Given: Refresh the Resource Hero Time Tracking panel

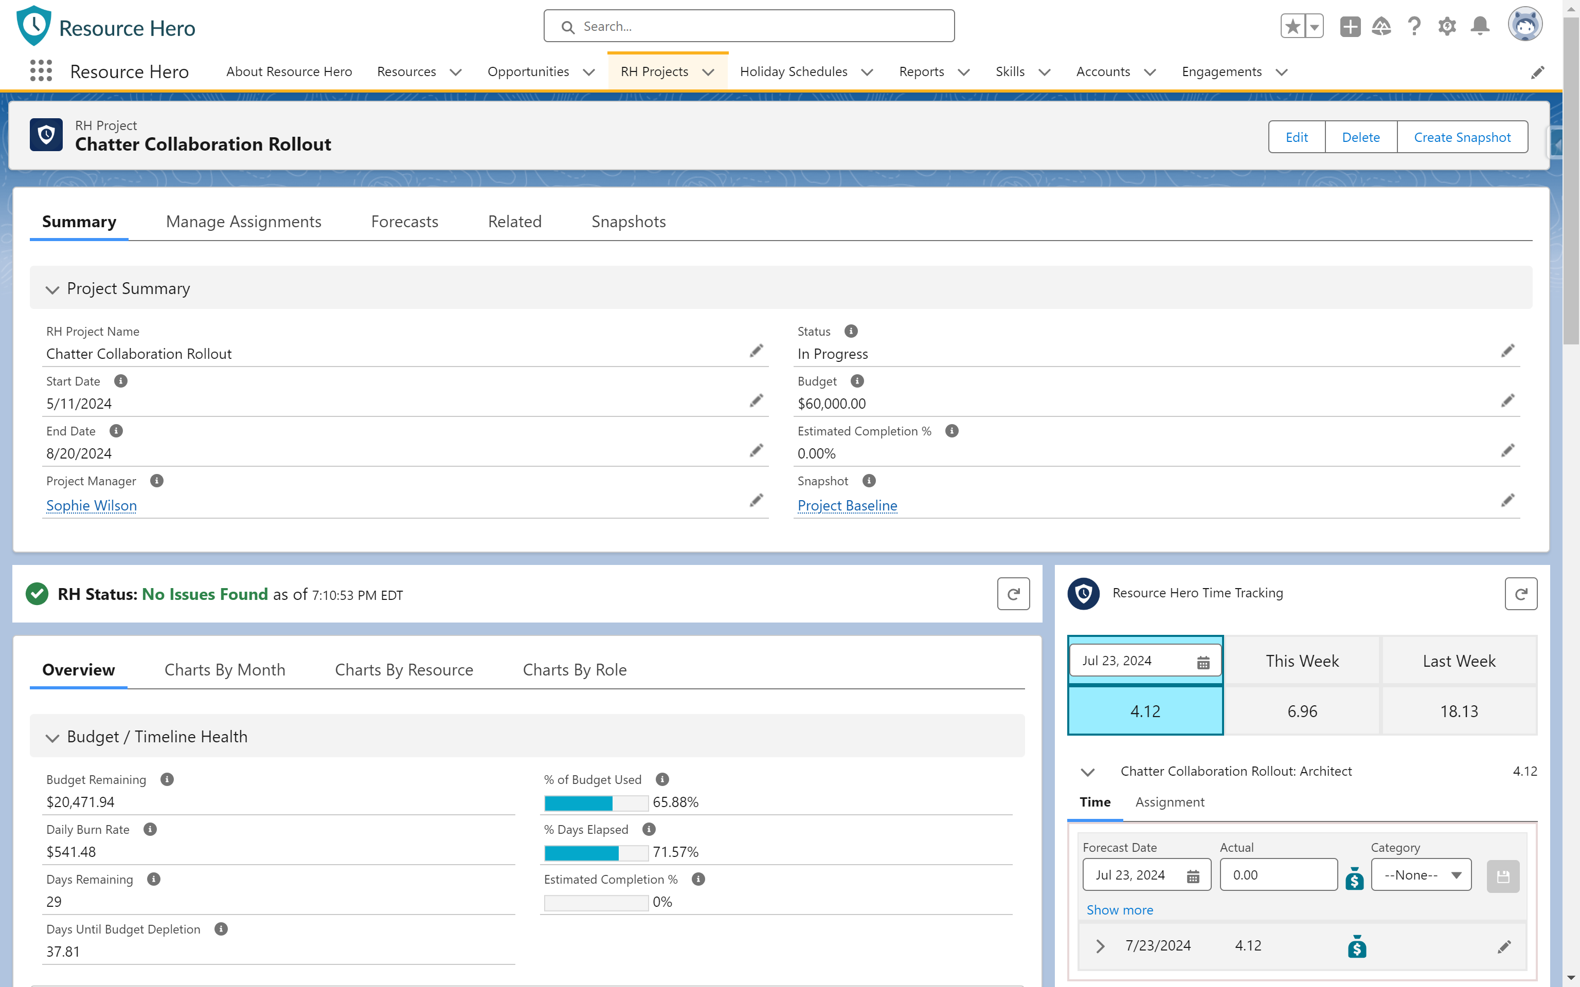Looking at the screenshot, I should pyautogui.click(x=1520, y=594).
